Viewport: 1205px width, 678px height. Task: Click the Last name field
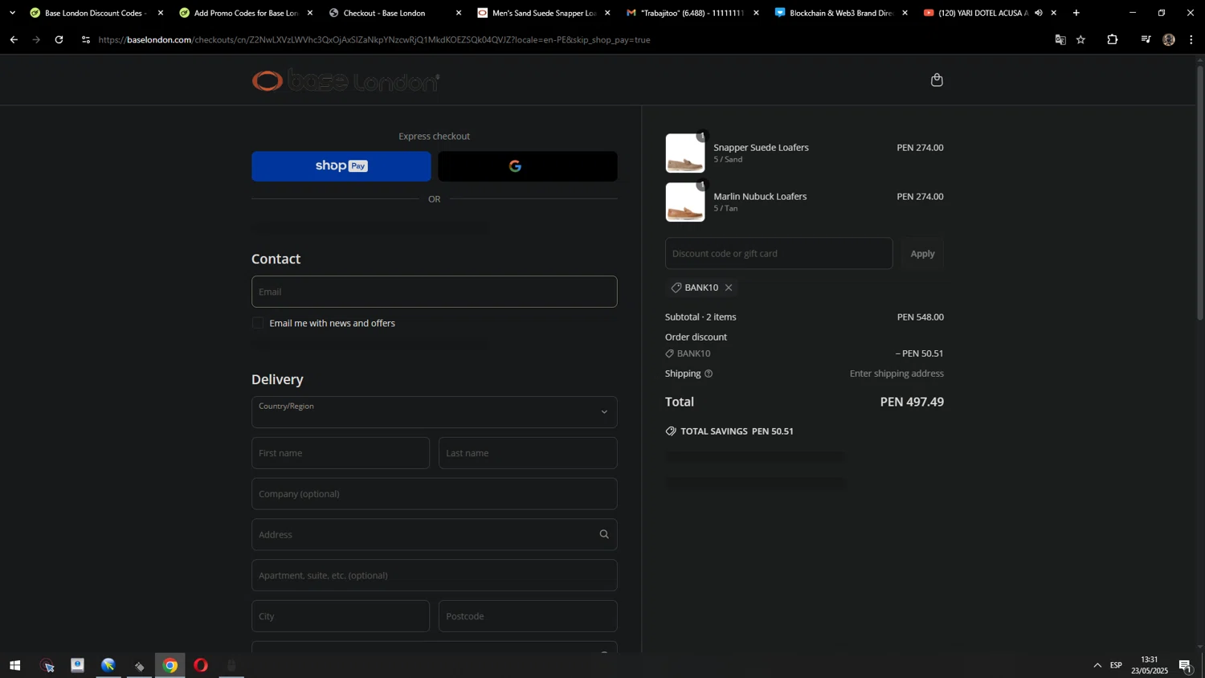point(528,453)
